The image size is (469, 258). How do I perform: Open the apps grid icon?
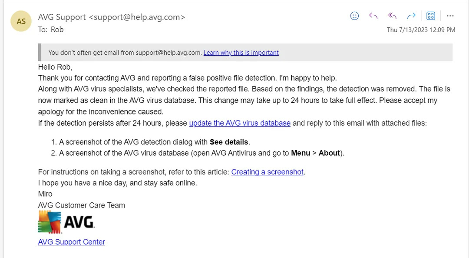[431, 16]
